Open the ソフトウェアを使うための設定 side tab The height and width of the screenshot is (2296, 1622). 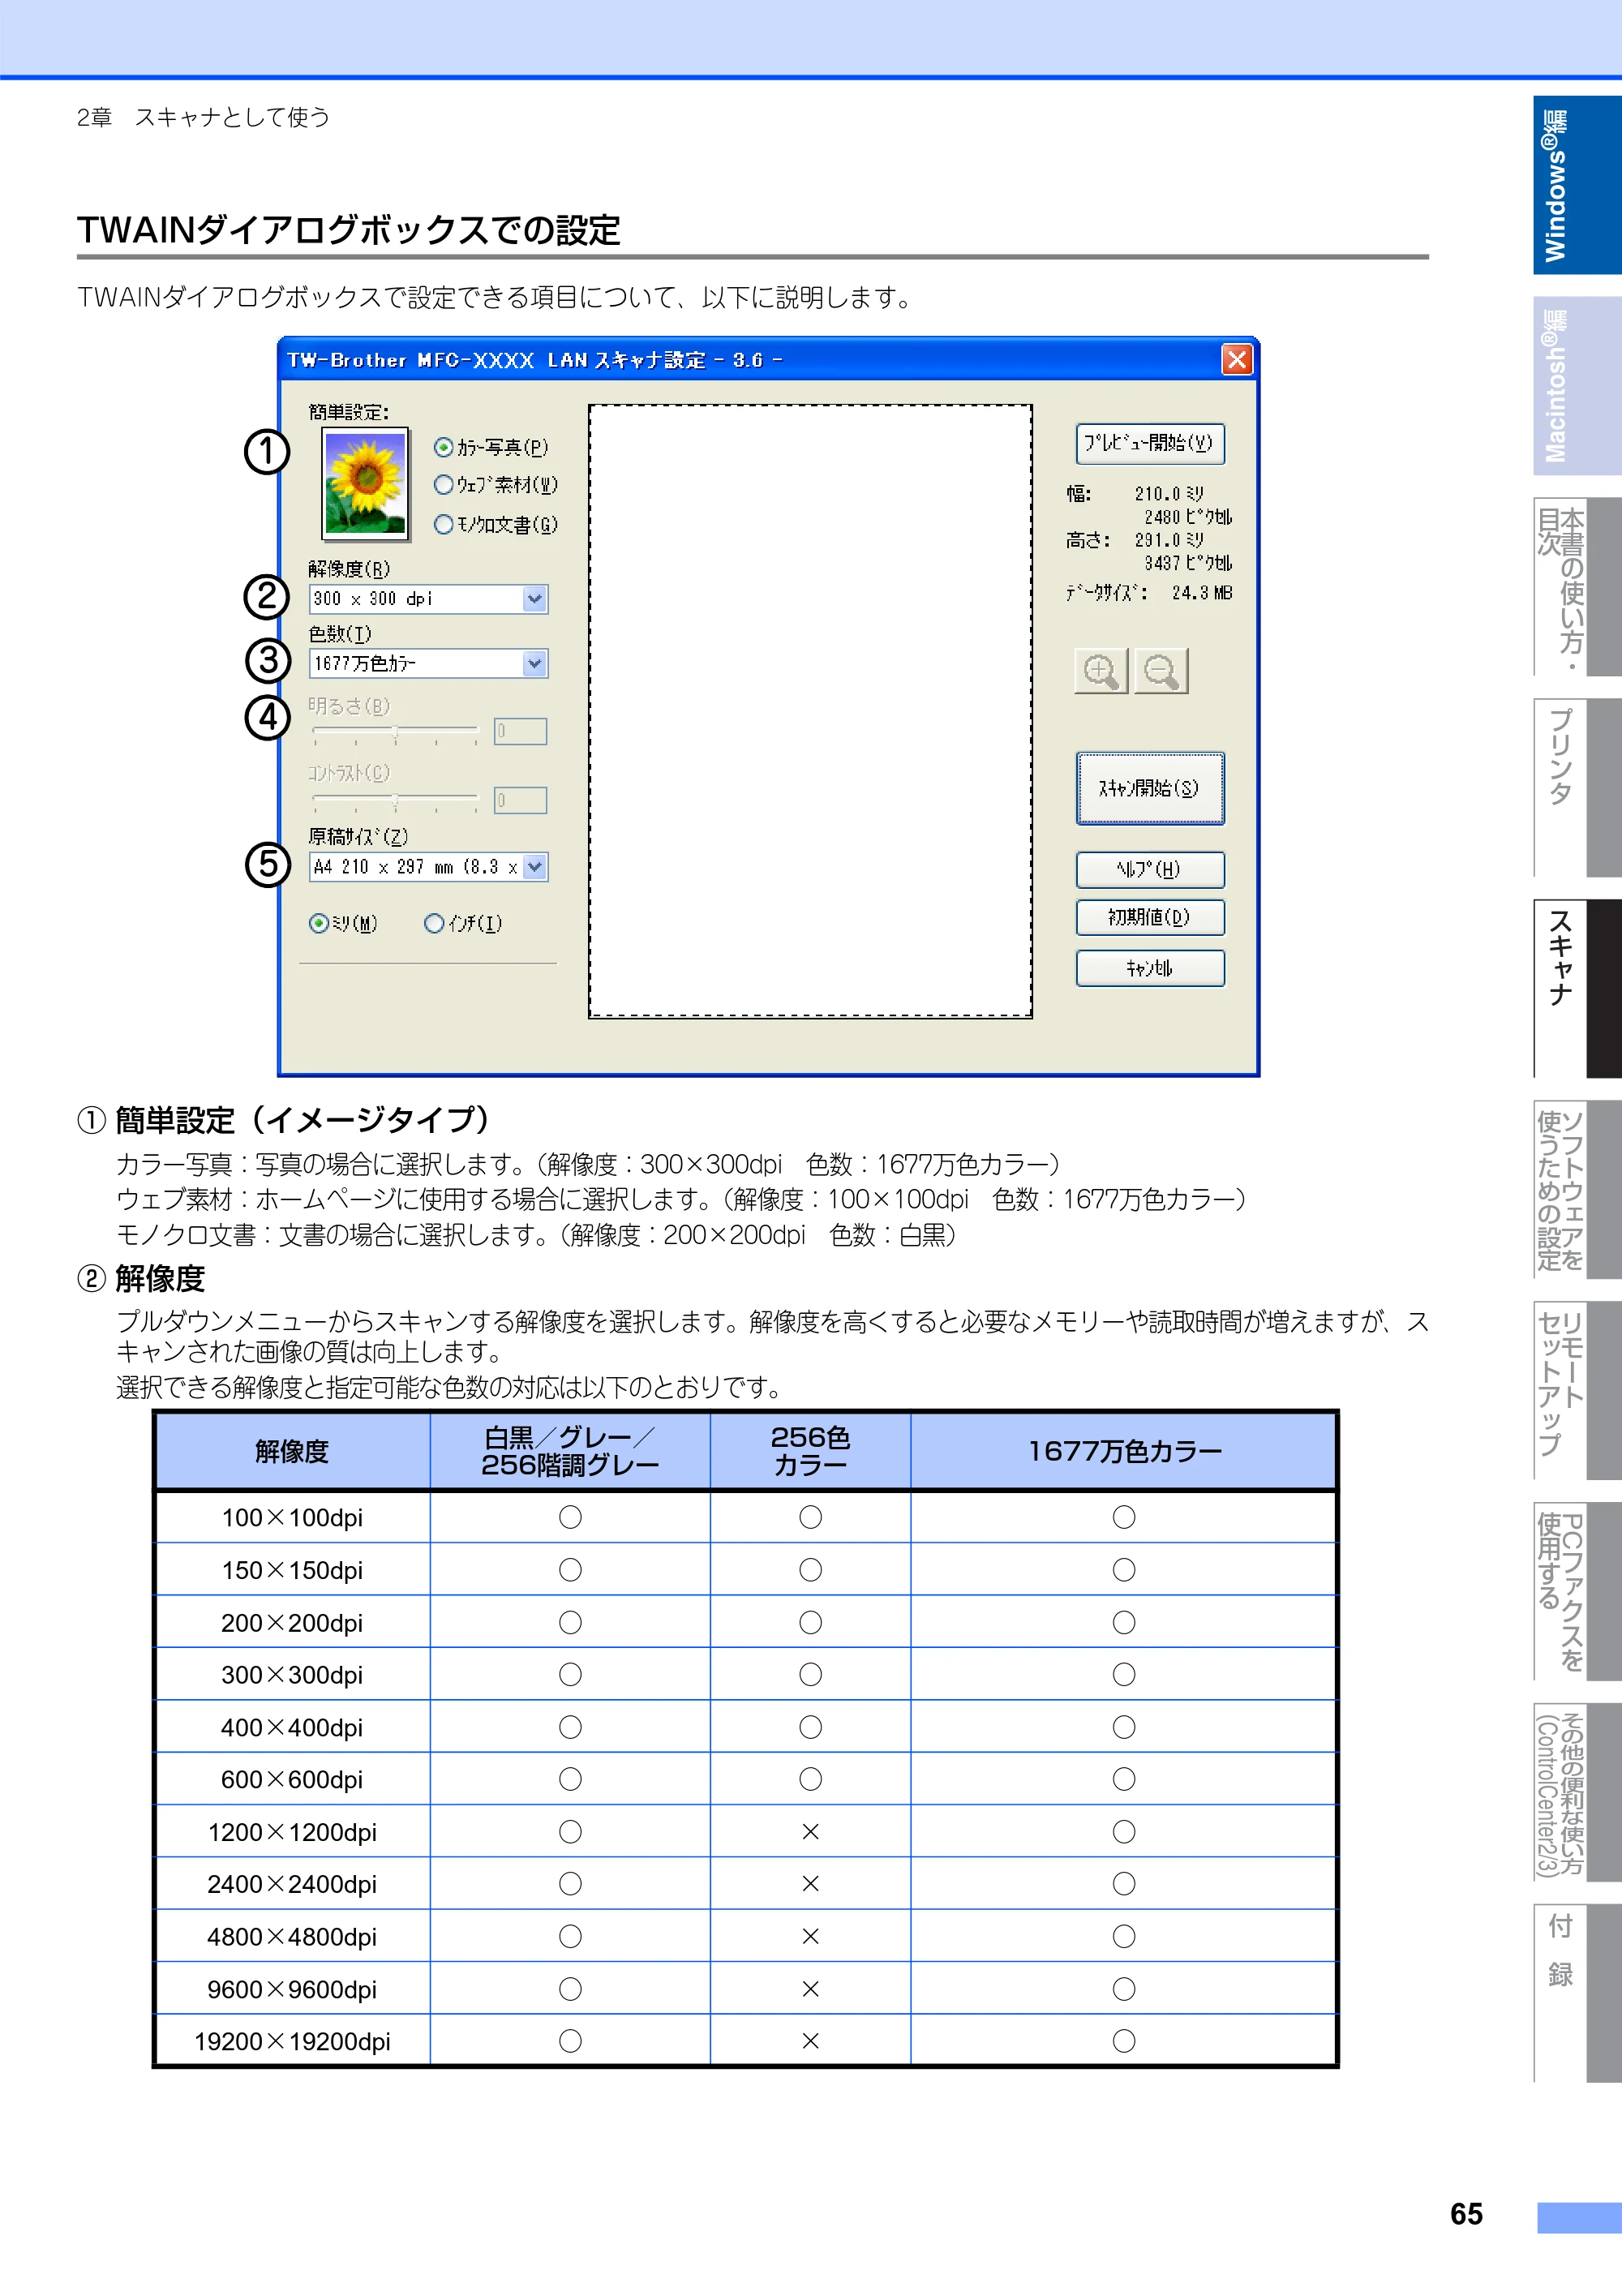coord(1577,1190)
